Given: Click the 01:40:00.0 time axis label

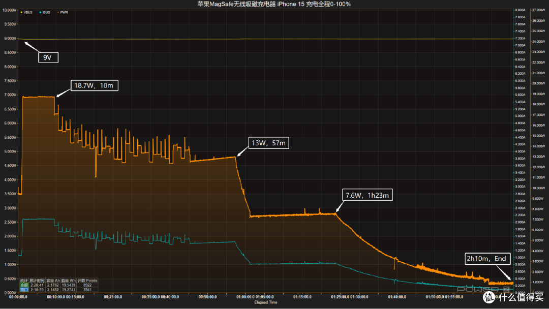Looking at the screenshot, I should pos(397,297).
